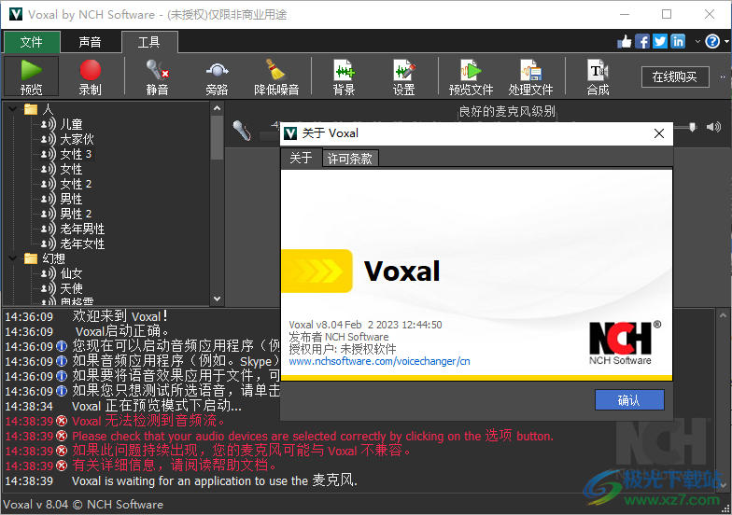Click the 确认 confirm button
732x515 pixels.
point(629,400)
